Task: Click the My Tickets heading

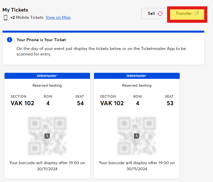Action: [x=15, y=10]
